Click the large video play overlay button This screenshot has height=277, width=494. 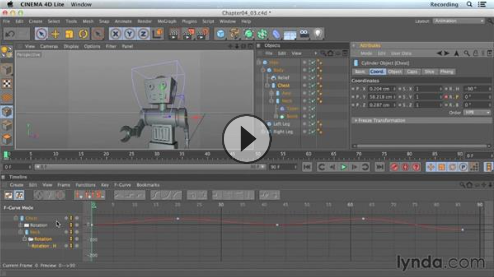click(x=247, y=138)
